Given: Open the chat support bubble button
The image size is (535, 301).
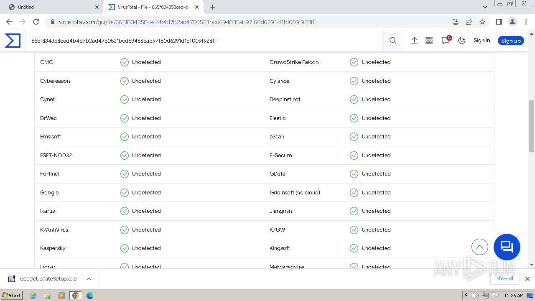Looking at the screenshot, I should 507,247.
